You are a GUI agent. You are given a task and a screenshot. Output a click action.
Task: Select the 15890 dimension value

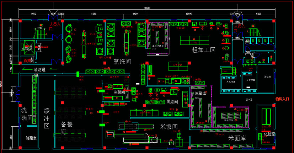coord(189,14)
